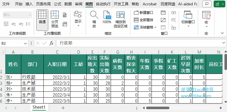Screen dimensions: 227x112
Task: Open Page Layout view icon
Action: (x=65, y=15)
